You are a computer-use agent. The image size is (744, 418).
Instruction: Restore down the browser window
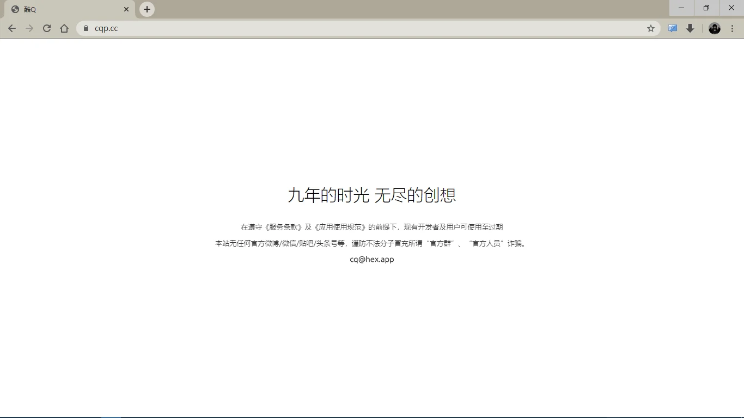tap(706, 8)
